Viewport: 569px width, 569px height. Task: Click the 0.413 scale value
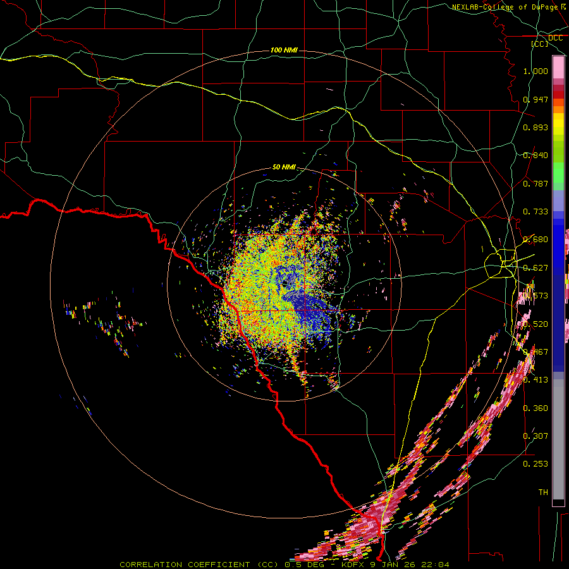(535, 380)
